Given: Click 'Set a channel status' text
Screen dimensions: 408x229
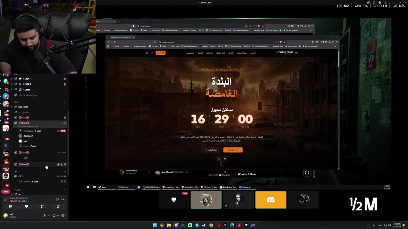Looking at the screenshot, I should tap(27, 126).
